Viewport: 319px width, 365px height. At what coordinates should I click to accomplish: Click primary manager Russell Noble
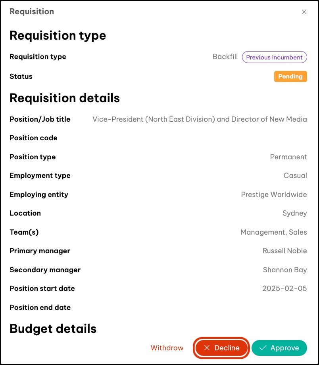pos(284,251)
